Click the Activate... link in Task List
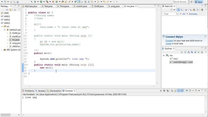Image resolution: width=208 pixels, height=117 pixels. coord(193,14)
